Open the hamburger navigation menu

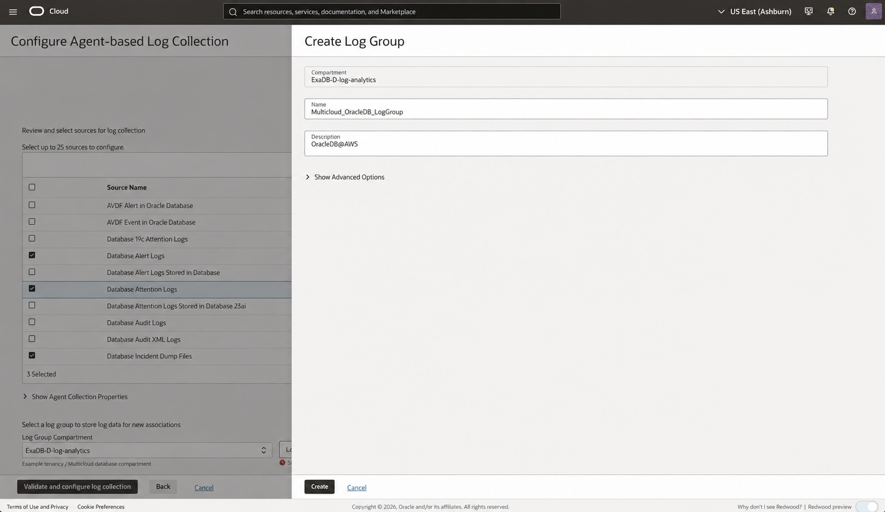pyautogui.click(x=13, y=11)
